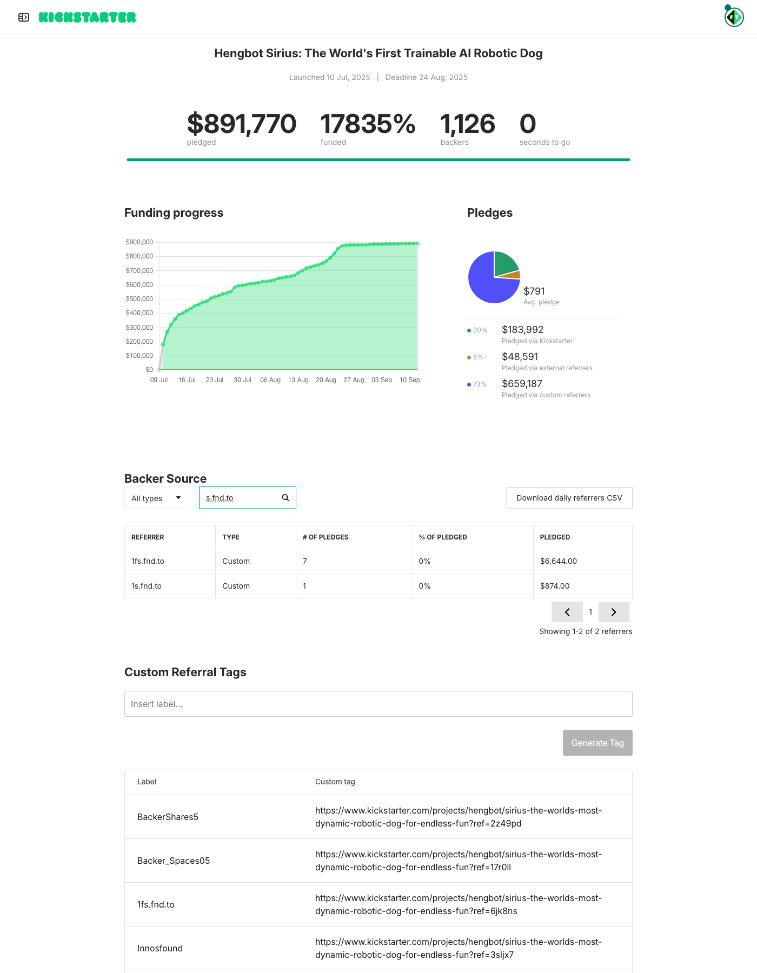Screen dimensions: 757x973
Task: Click the search magnifier icon
Action: 285,498
